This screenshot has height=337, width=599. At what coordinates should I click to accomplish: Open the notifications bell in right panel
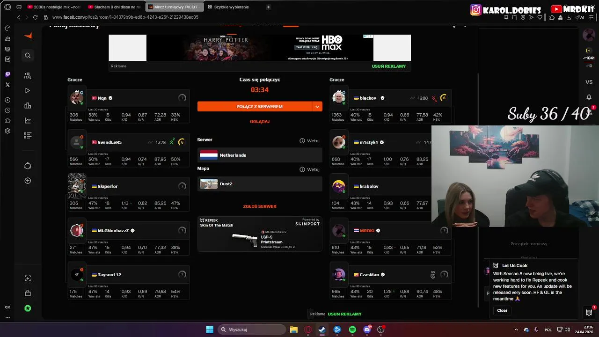point(589,97)
